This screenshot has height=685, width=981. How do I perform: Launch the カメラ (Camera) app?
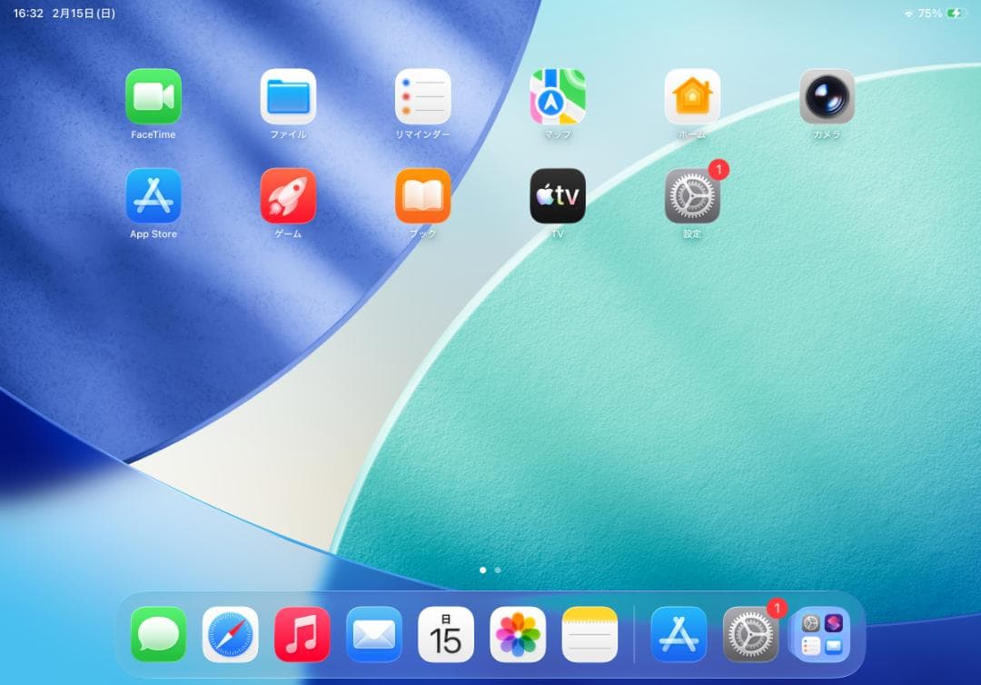point(827,96)
